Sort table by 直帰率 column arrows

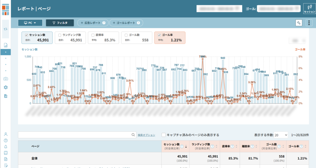coord(236,146)
